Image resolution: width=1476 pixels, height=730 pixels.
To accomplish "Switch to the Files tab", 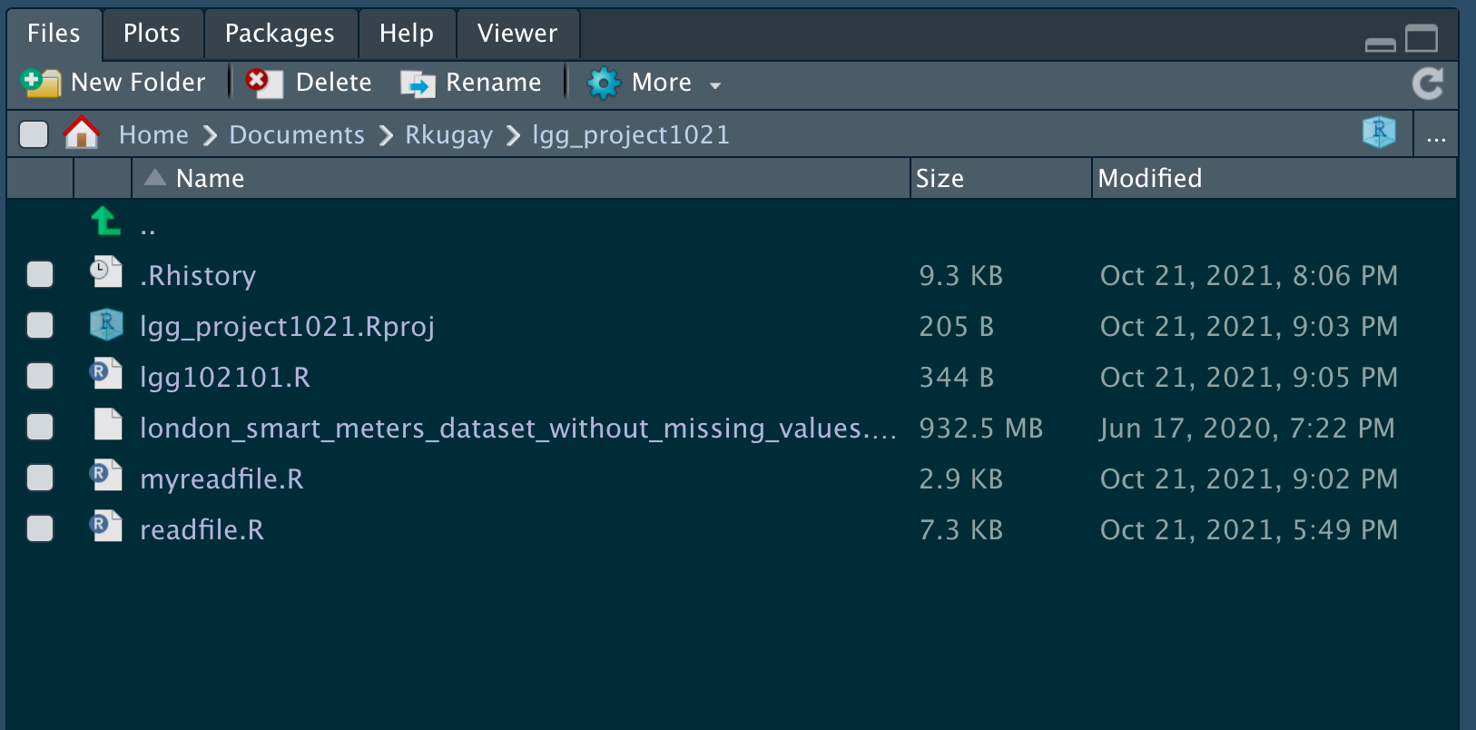I will [54, 34].
